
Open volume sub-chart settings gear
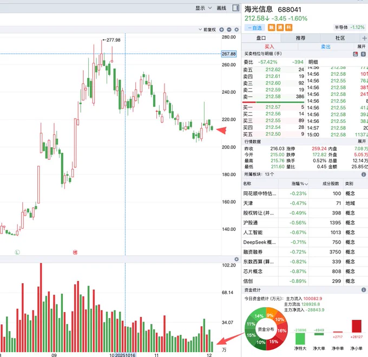(x=236, y=259)
